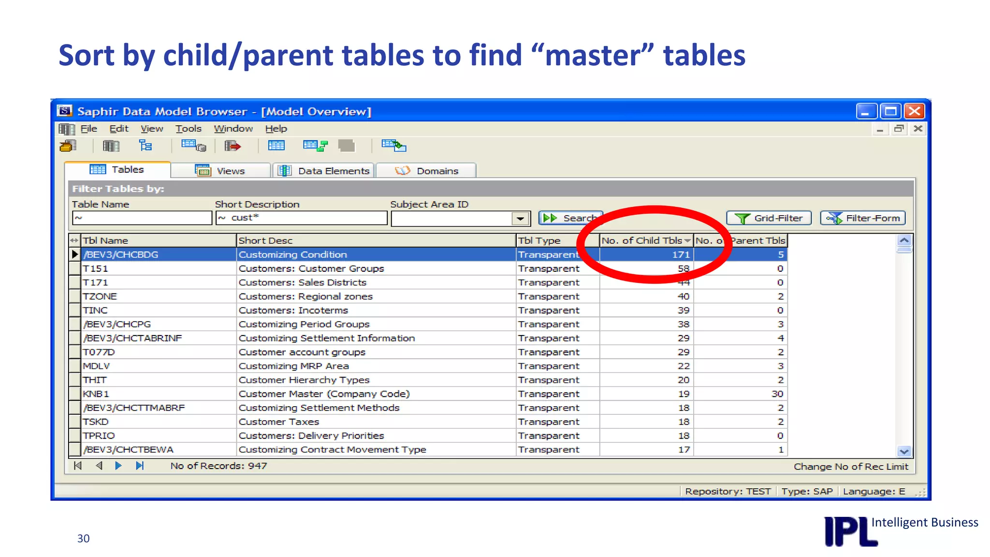
Task: Go to last record navigation arrow
Action: coord(140,466)
